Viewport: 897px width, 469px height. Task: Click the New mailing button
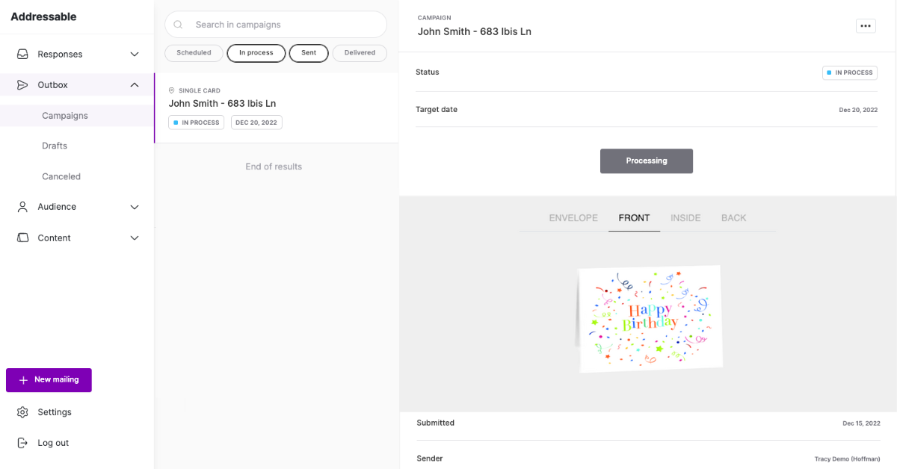pyautogui.click(x=49, y=380)
